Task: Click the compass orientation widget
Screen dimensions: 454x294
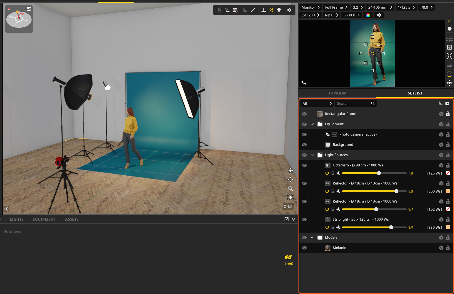Action: [19, 19]
